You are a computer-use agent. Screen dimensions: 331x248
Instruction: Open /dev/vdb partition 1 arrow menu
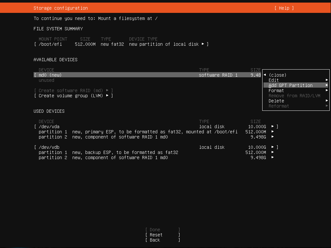point(273,152)
